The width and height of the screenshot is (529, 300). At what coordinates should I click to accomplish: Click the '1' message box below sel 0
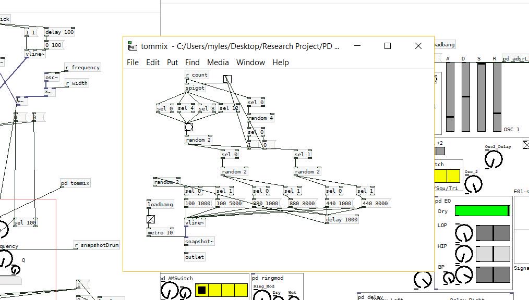[x=254, y=145]
